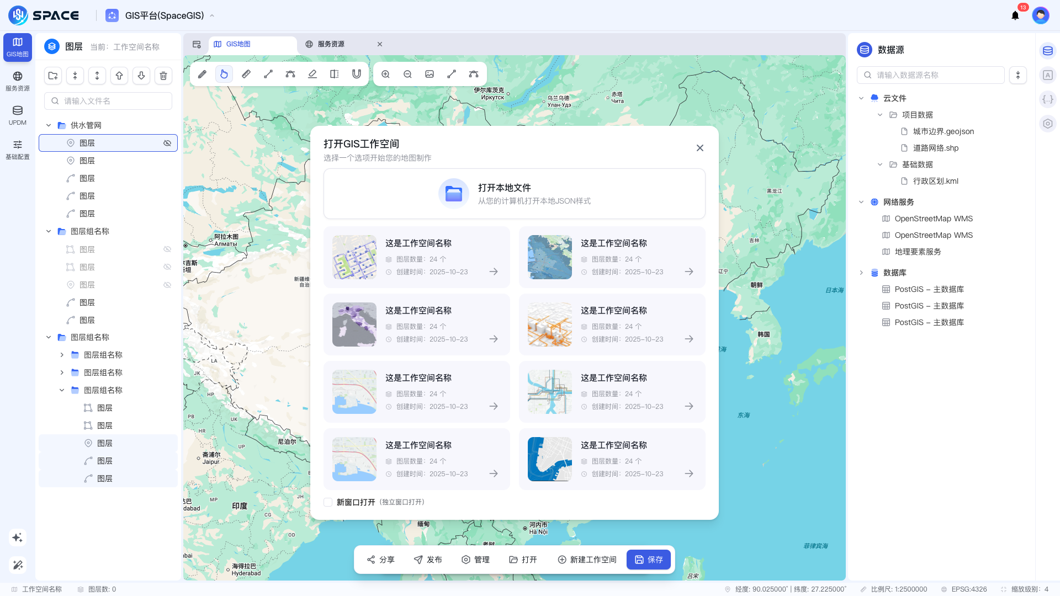Expand the 数据库 node in the data source tree
This screenshot has height=596, width=1060.
(x=862, y=273)
